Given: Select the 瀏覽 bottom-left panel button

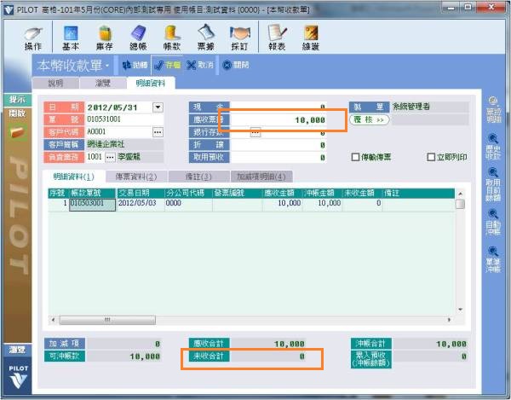Looking at the screenshot, I should pyautogui.click(x=17, y=350).
